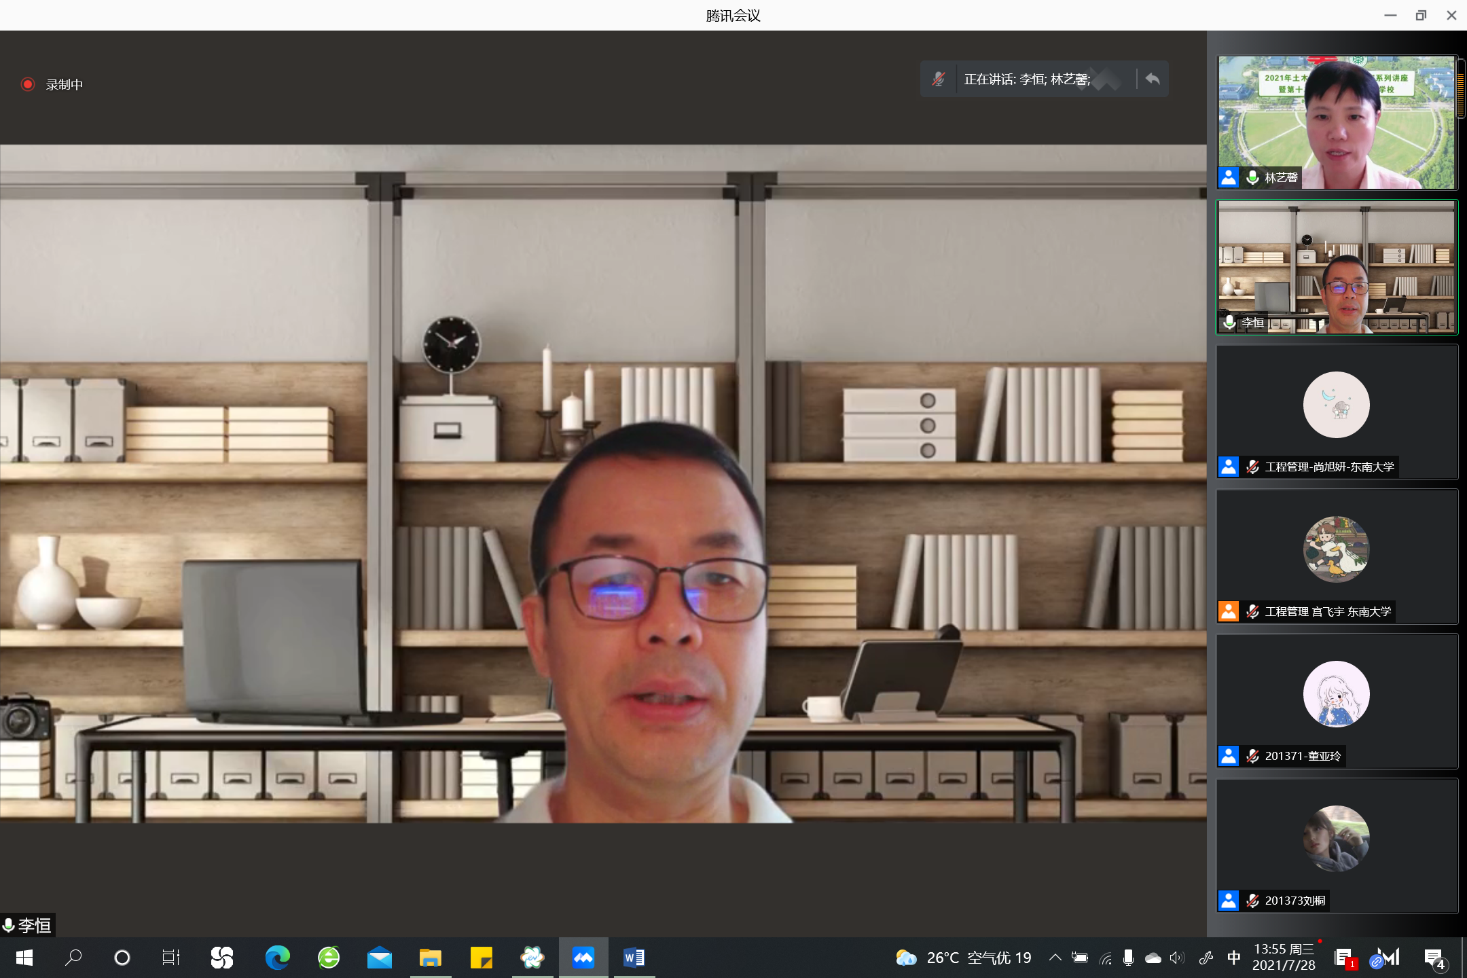Click microphone icon on 李恒 thumbnail

tap(1229, 322)
